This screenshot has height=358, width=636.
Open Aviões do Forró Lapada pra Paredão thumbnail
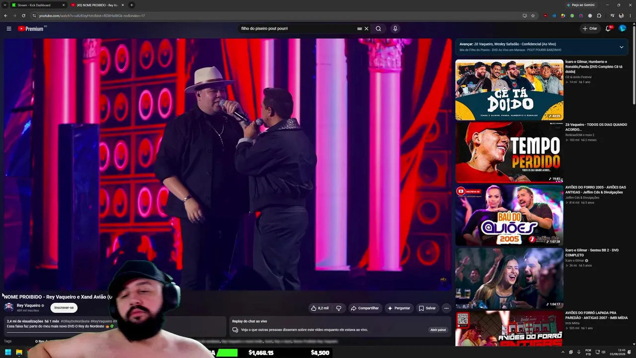point(509,328)
